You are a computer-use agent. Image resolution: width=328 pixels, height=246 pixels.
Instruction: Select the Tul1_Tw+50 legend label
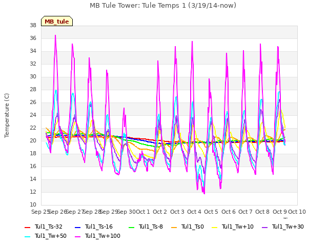(x=51, y=236)
